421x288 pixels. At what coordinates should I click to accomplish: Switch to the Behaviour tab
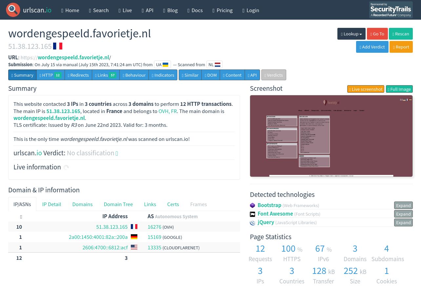pyautogui.click(x=134, y=75)
